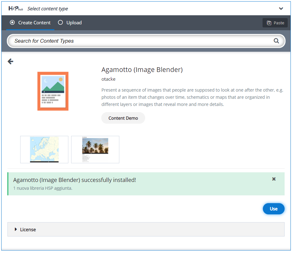The image size is (293, 253).
Task: Click the blue Use button
Action: (273, 209)
